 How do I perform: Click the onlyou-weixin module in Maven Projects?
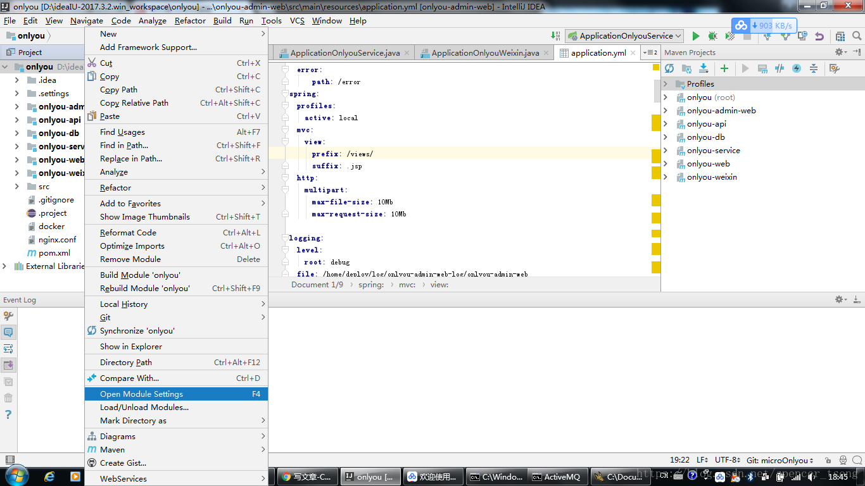point(712,177)
